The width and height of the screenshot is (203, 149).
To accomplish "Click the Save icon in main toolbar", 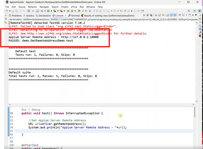I will [13, 11].
